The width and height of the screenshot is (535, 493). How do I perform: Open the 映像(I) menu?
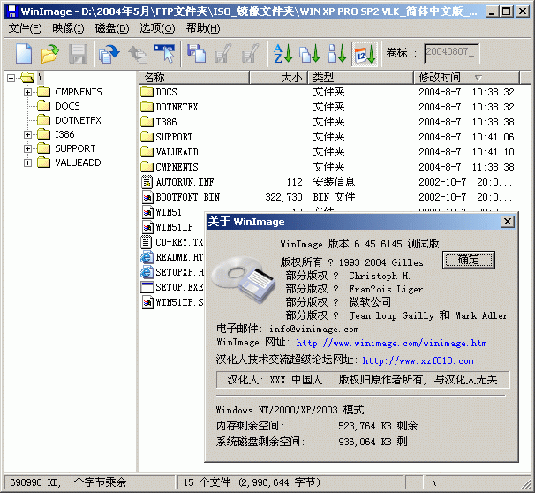(68, 28)
